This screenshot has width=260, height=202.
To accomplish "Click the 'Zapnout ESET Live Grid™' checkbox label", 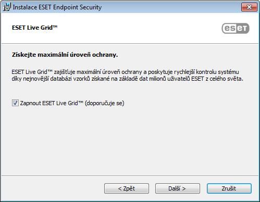I will tap(52, 103).
